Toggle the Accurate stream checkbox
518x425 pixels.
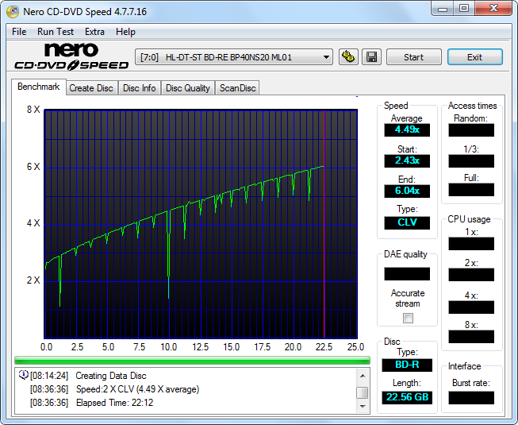click(x=408, y=318)
